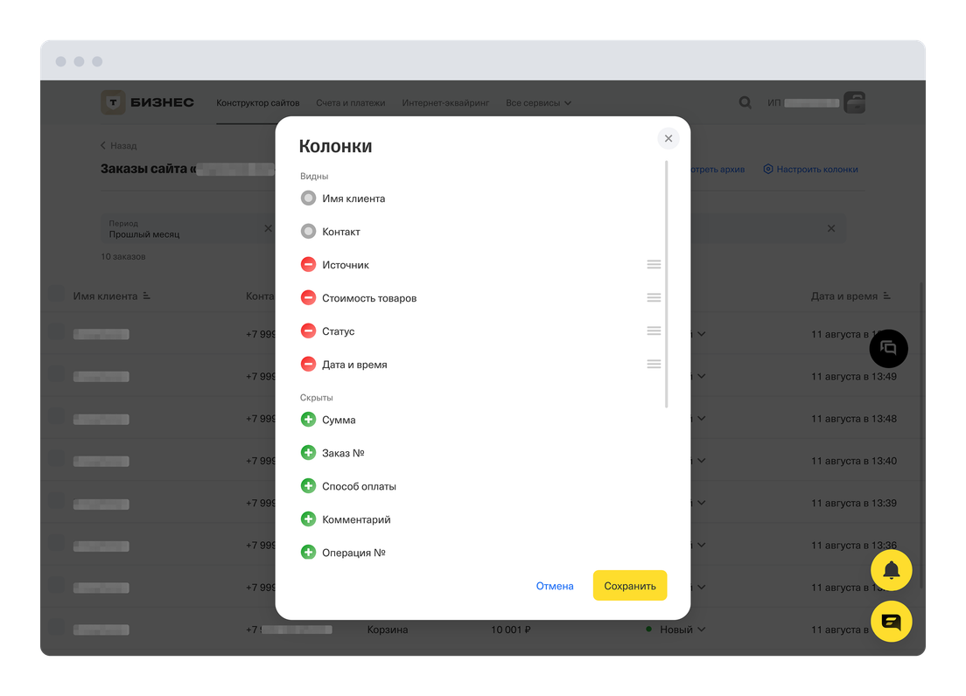Add the Заказ № column

(308, 453)
